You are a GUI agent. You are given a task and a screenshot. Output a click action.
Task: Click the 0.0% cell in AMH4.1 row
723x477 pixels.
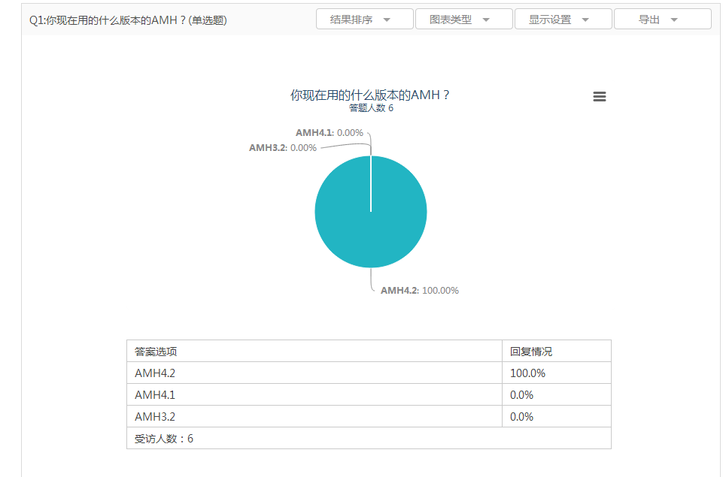[521, 395]
